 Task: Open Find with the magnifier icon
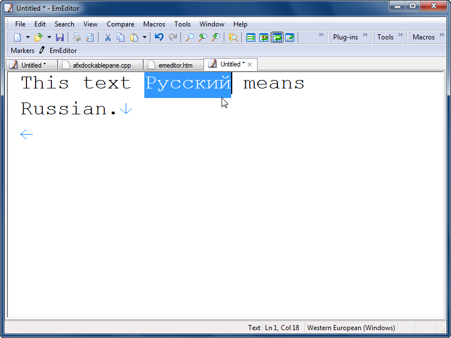(x=189, y=37)
